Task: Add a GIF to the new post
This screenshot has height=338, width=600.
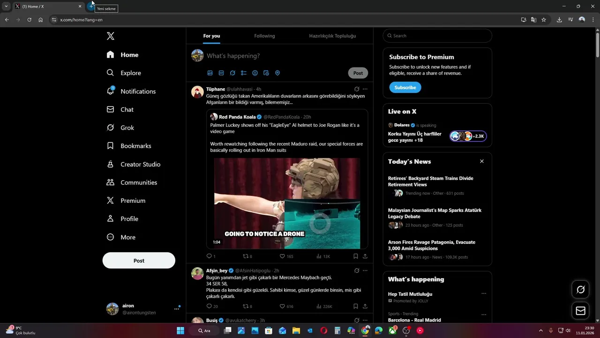Action: tap(221, 73)
